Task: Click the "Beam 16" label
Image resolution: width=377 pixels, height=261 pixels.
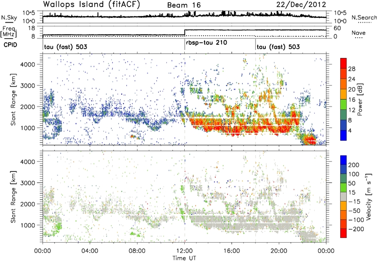Action: 184,5
